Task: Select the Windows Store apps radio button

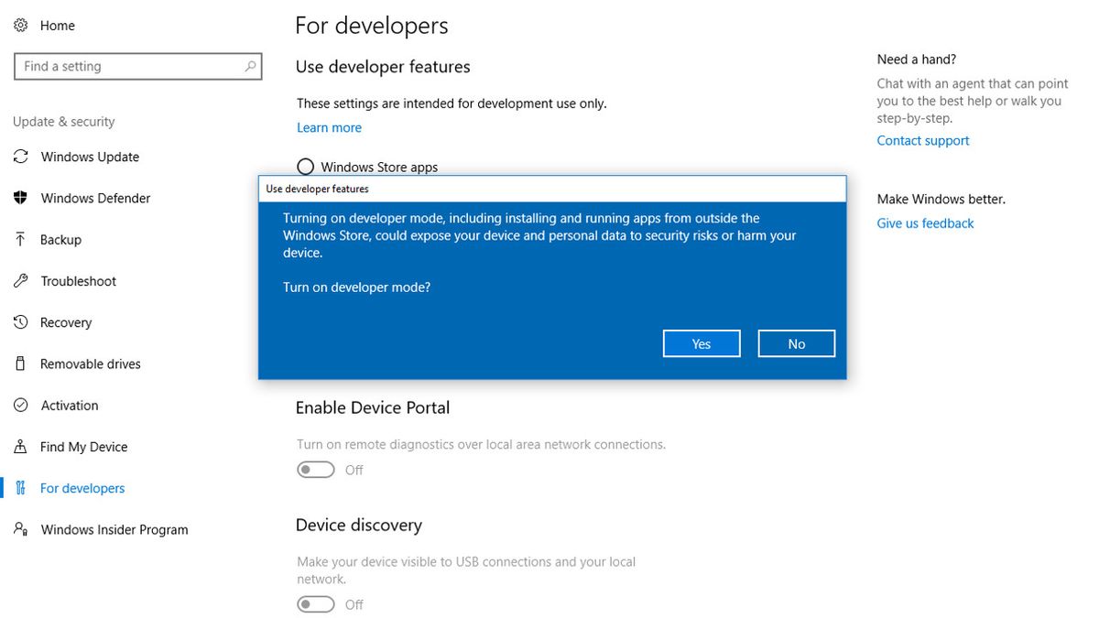Action: 305,166
